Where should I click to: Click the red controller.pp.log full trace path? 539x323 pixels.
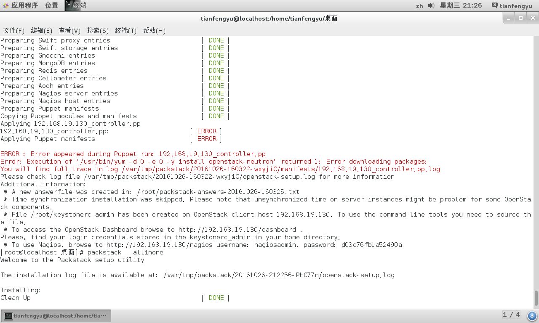pyautogui.click(x=280, y=169)
